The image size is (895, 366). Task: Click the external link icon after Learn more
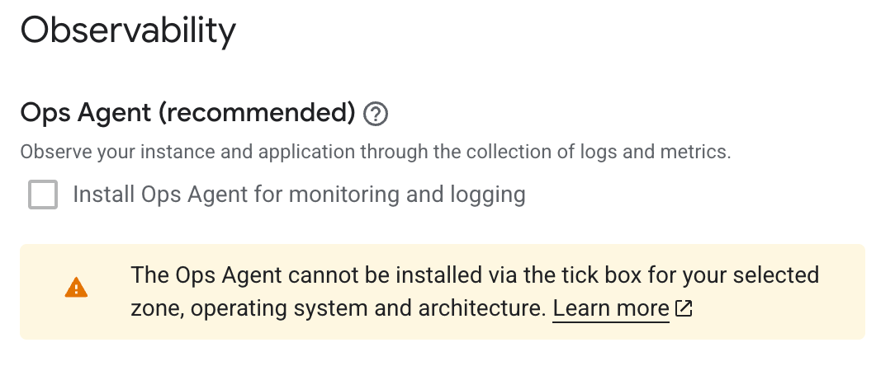pyautogui.click(x=684, y=308)
